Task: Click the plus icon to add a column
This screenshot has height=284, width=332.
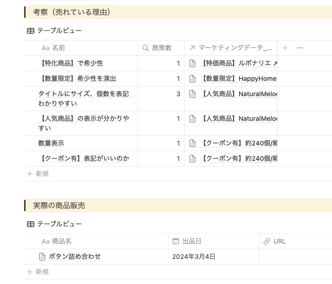Action: pos(285,48)
